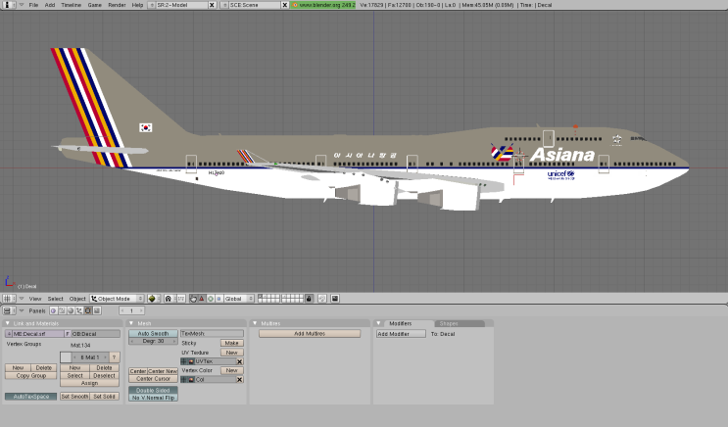Toggle the 3D transform manipulator hand icon

tap(193, 299)
